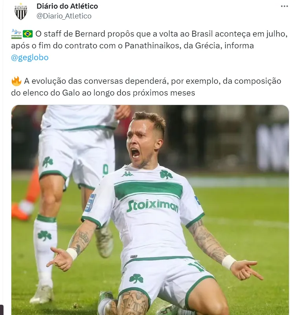The image size is (296, 315).
Task: Open the Diário do Atlético display name
Action: click(67, 6)
